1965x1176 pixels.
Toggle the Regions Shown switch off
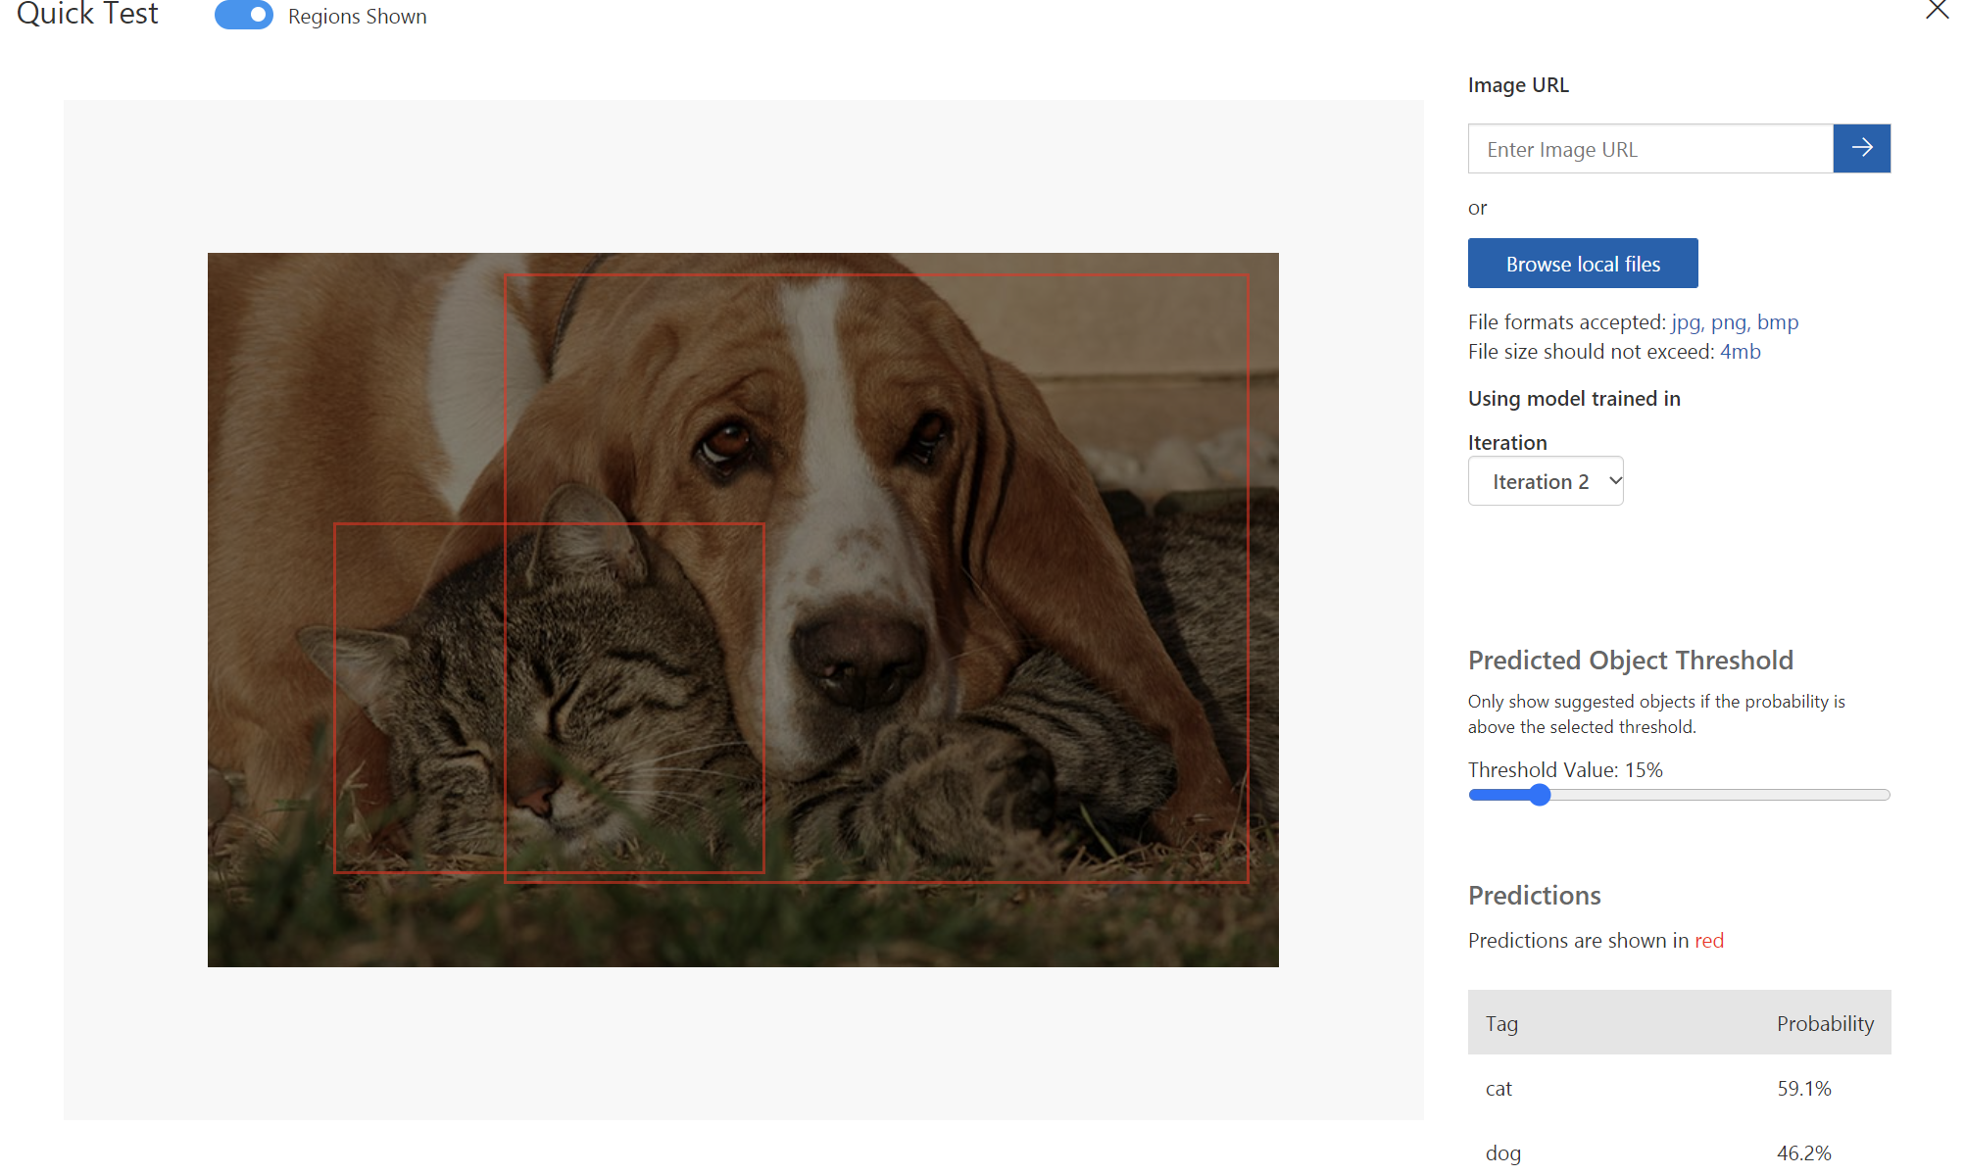[244, 16]
